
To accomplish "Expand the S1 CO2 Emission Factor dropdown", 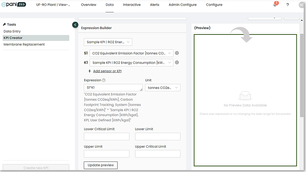I will tap(131, 53).
